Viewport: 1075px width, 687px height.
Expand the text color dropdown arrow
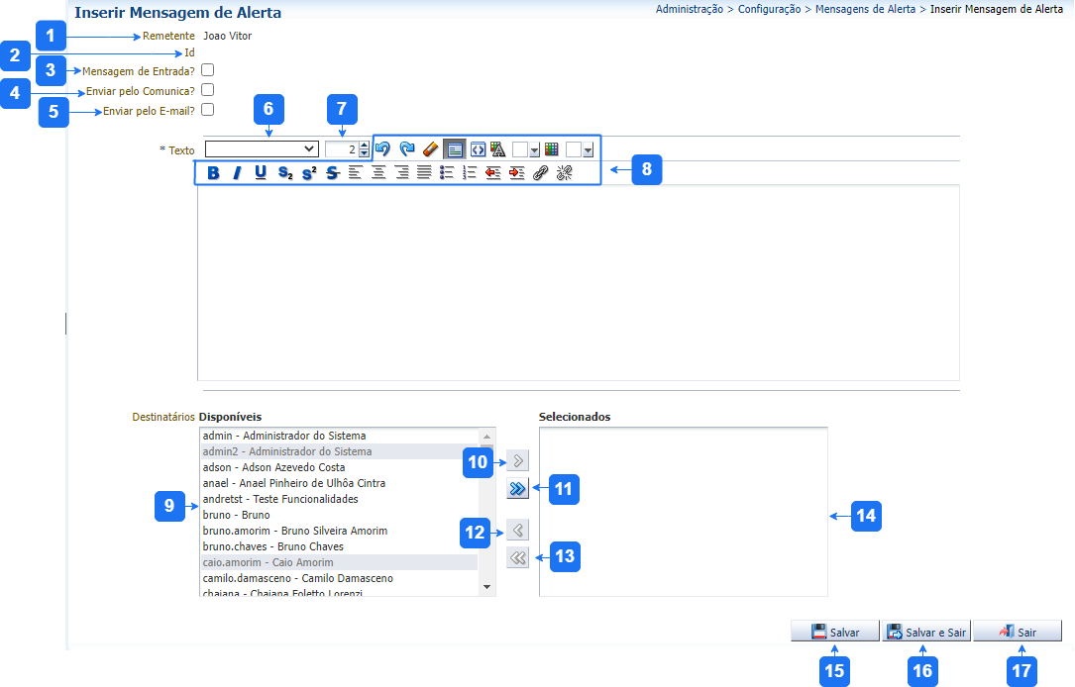[x=535, y=149]
